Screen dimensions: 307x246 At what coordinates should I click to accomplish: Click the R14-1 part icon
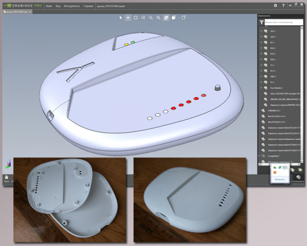[x=266, y=48]
